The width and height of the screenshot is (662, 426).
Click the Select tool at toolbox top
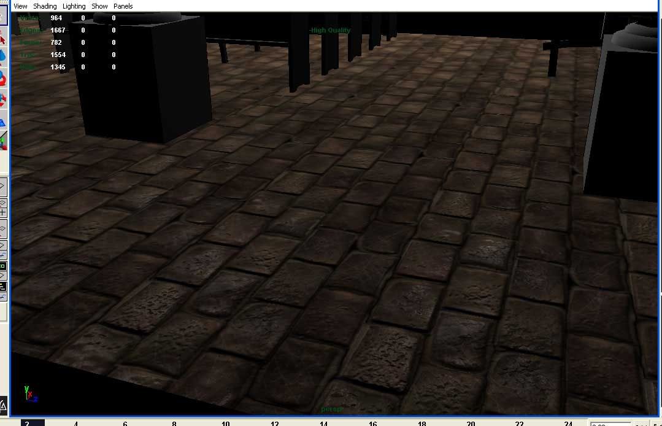pyautogui.click(x=3, y=12)
